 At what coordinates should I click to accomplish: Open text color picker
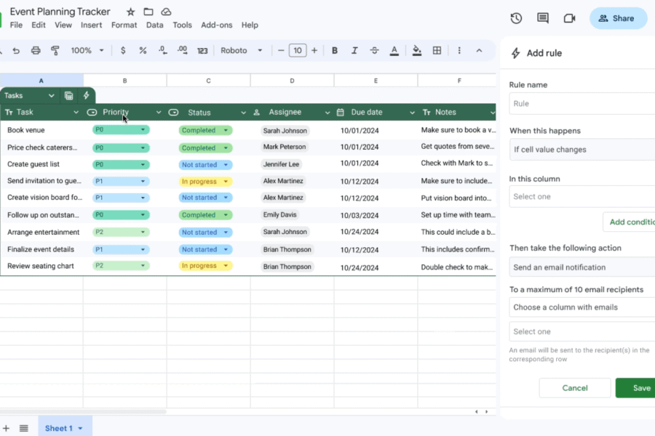click(394, 50)
